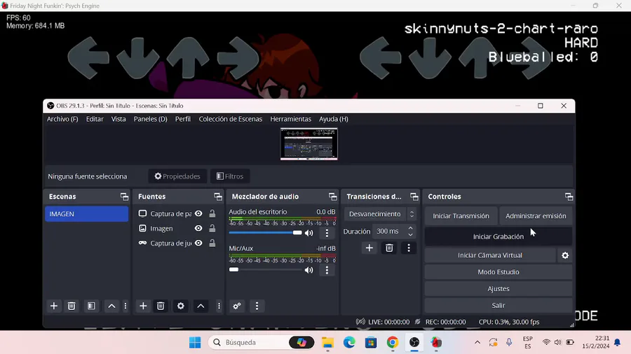Viewport: 631px width, 354px height.
Task: Open the Colección de Escenas menu
Action: 230,119
